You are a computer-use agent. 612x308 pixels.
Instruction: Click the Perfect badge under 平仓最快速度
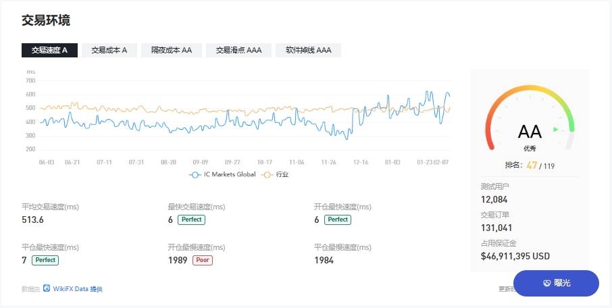pyautogui.click(x=45, y=260)
